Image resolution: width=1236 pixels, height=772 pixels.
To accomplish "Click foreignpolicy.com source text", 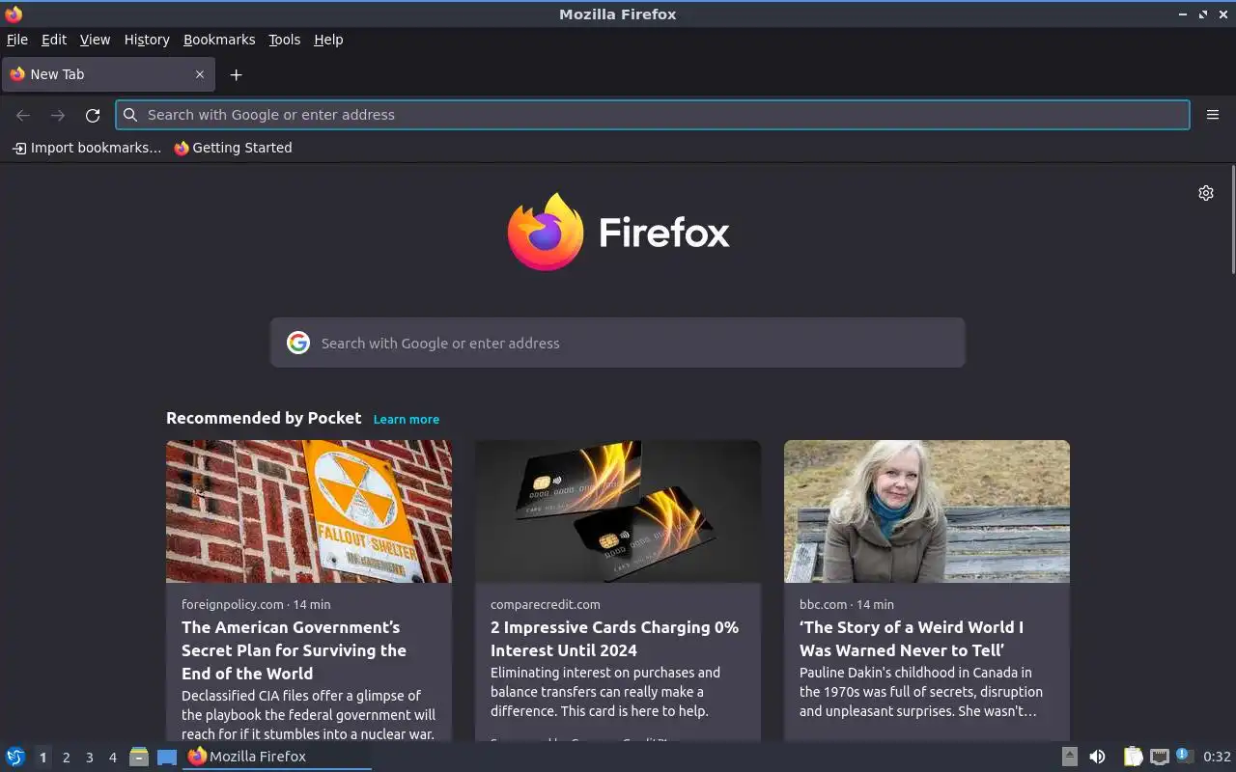I will (233, 604).
